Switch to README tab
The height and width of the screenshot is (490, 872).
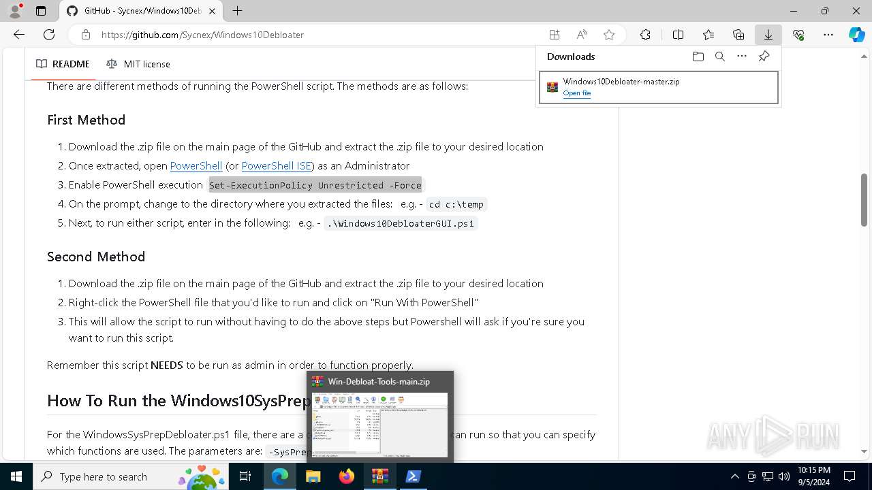63,64
